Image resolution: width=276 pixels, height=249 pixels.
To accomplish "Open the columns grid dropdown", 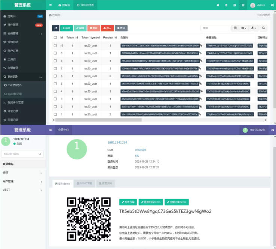I will pos(244,28).
